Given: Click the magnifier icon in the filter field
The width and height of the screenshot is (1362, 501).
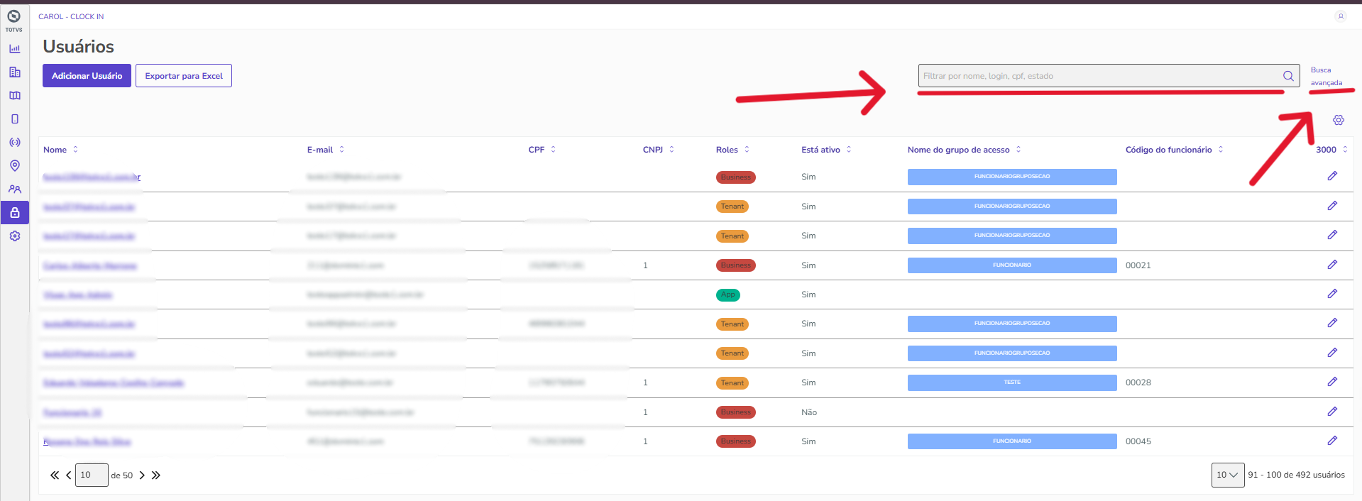Looking at the screenshot, I should coord(1288,76).
